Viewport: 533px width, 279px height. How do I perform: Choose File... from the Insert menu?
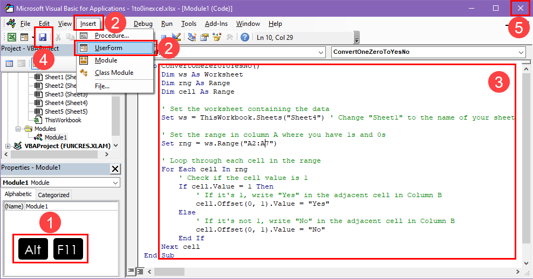pos(115,86)
